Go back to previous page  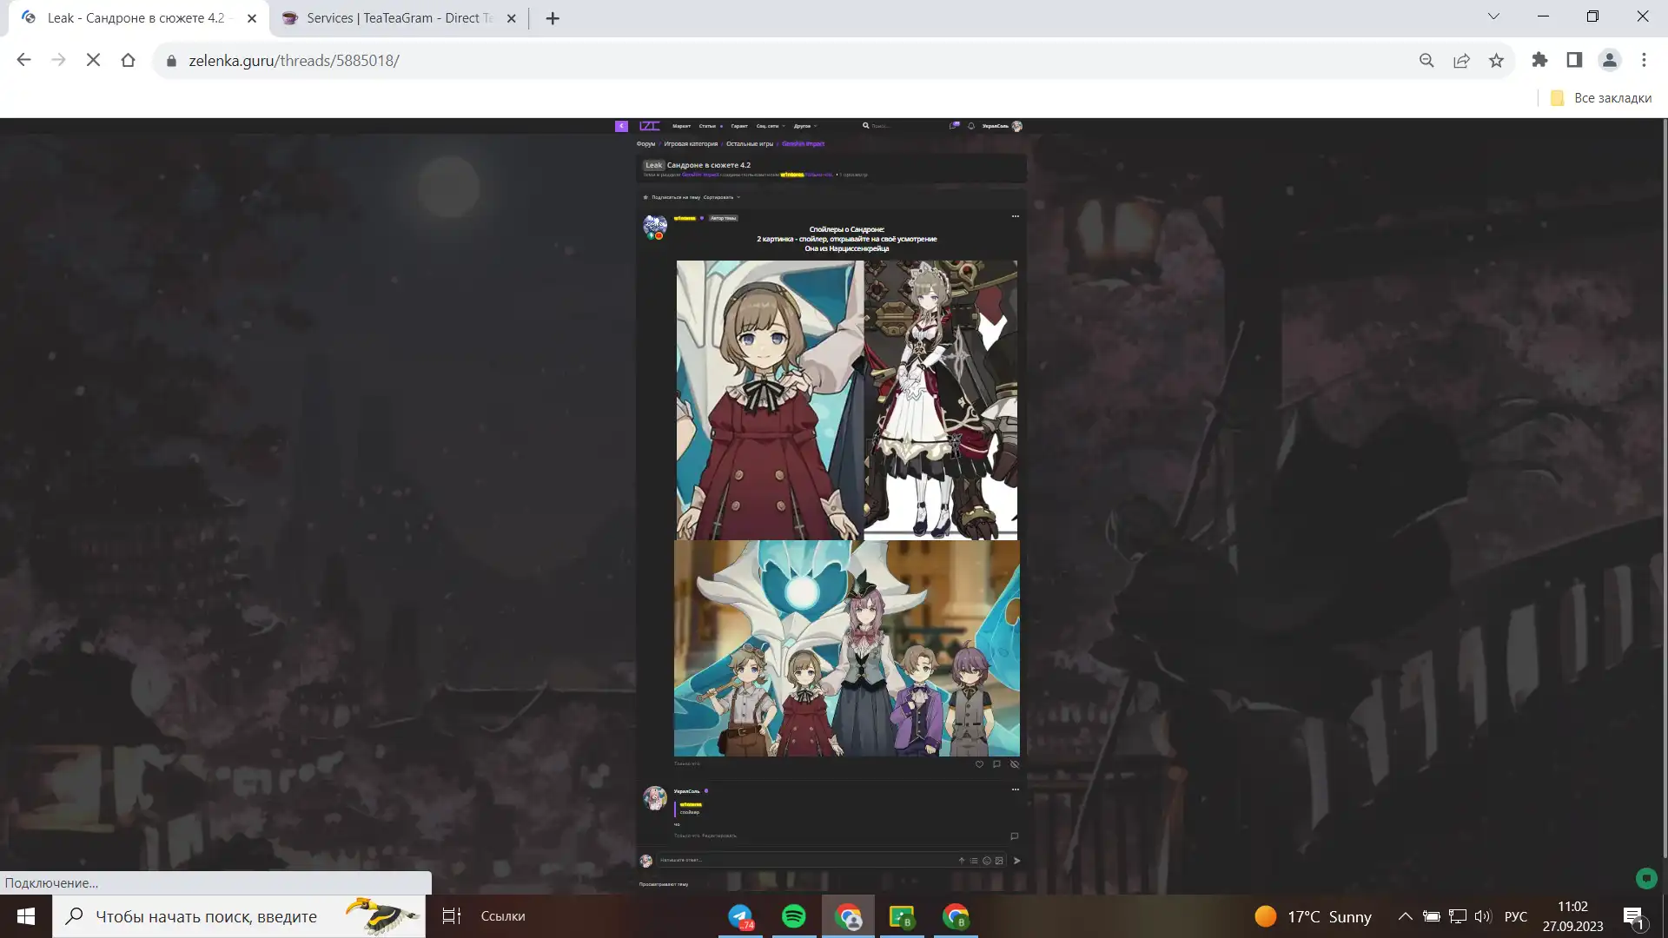coord(23,60)
